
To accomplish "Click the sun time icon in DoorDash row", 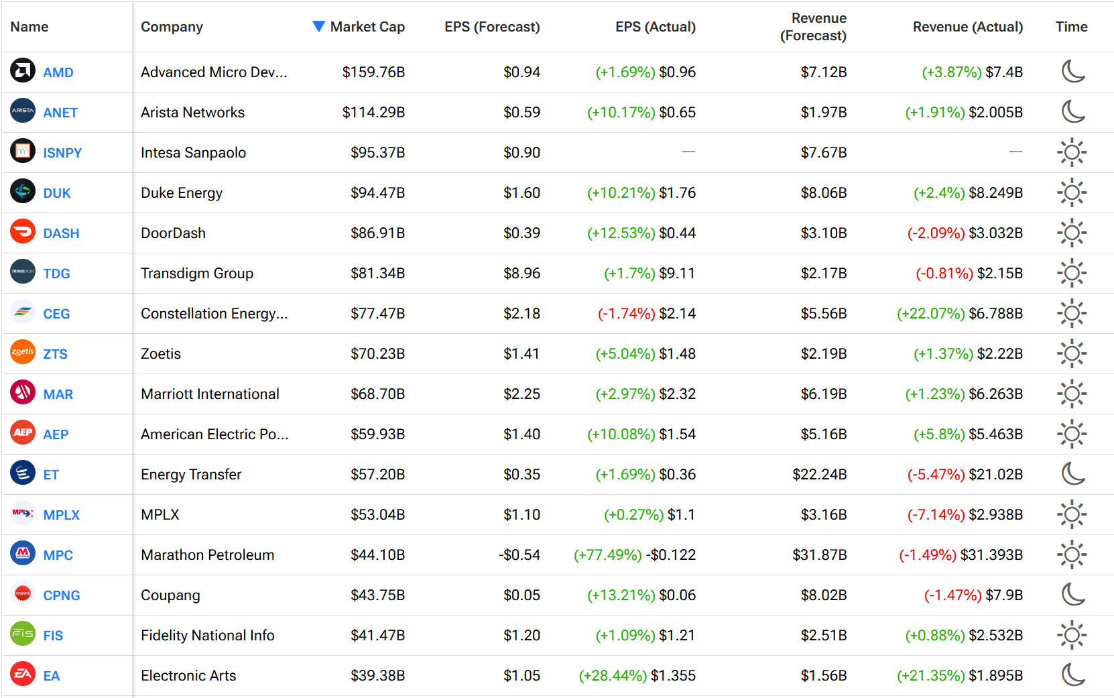I will coord(1072,233).
